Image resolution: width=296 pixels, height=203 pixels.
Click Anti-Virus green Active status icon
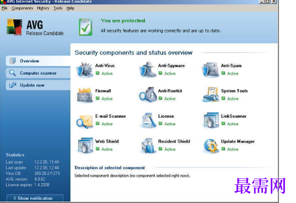click(97, 73)
